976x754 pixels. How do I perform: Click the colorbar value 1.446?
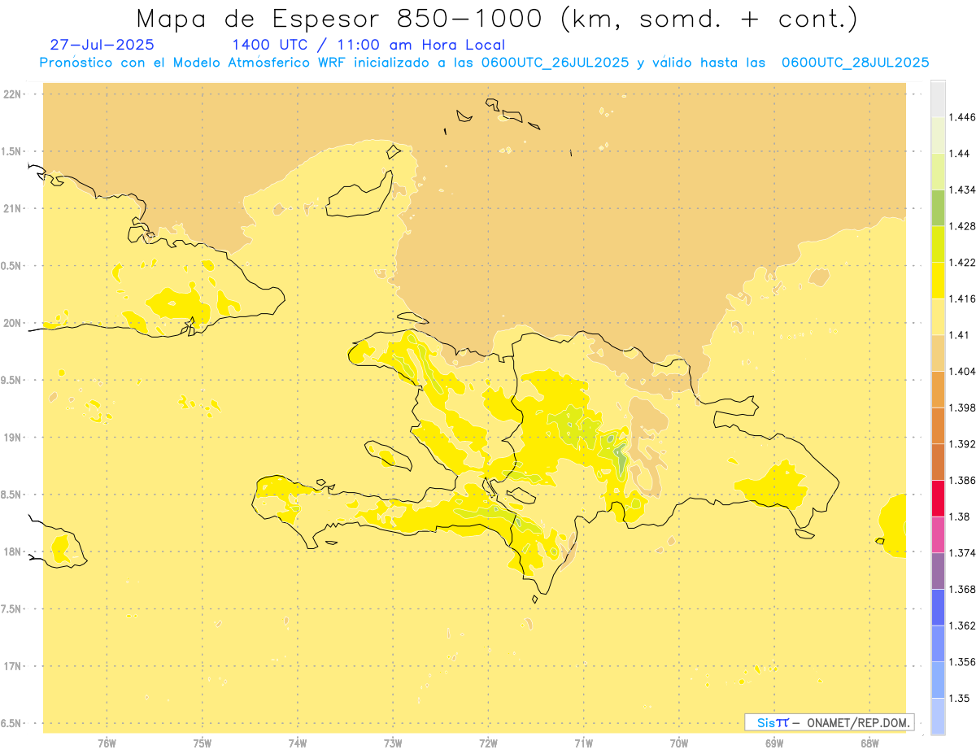(x=964, y=117)
